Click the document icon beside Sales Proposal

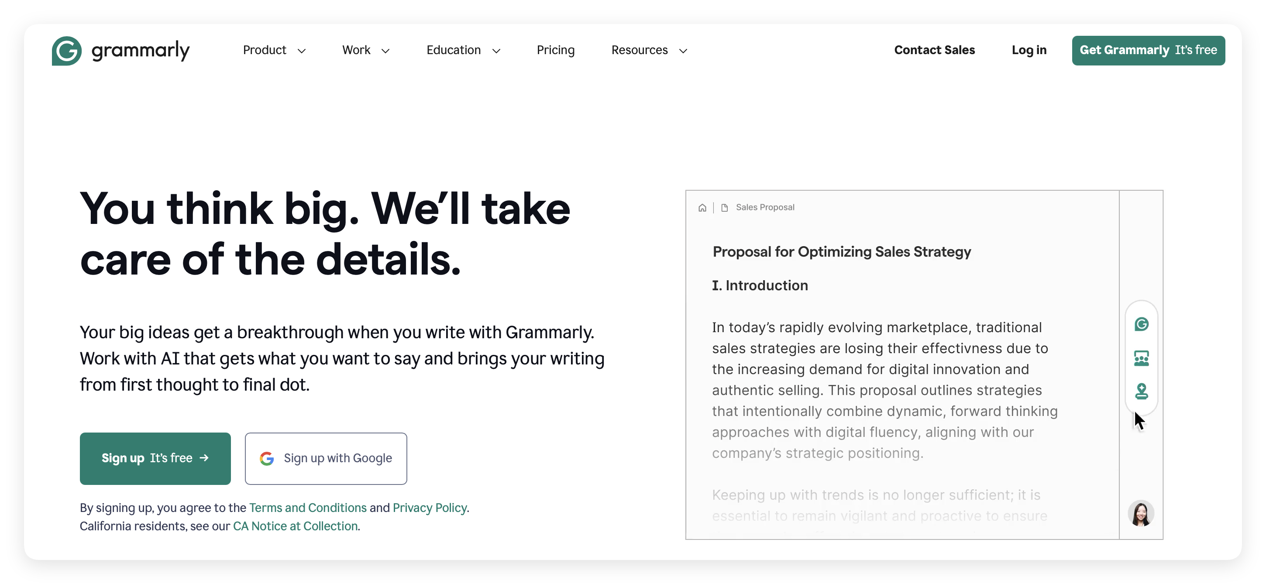point(724,208)
